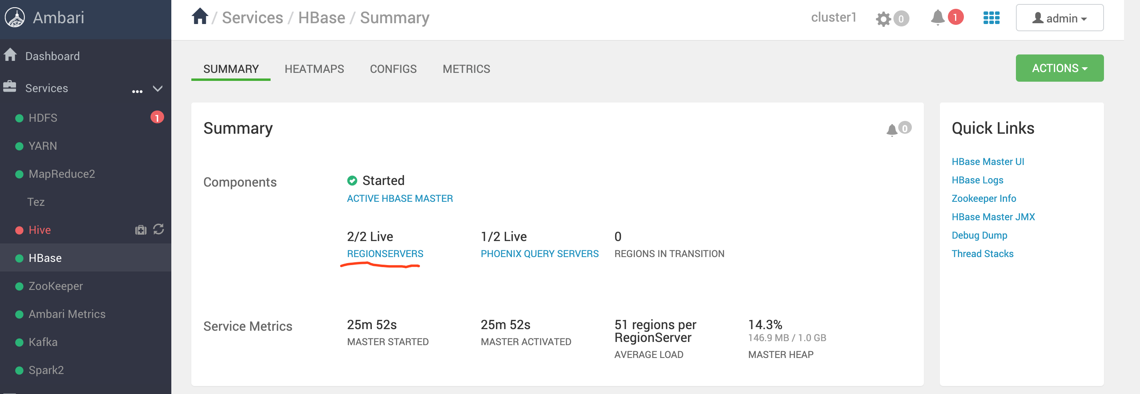This screenshot has height=394, width=1140.
Task: Click the AVERAGE LOAD label
Action: [x=648, y=355]
